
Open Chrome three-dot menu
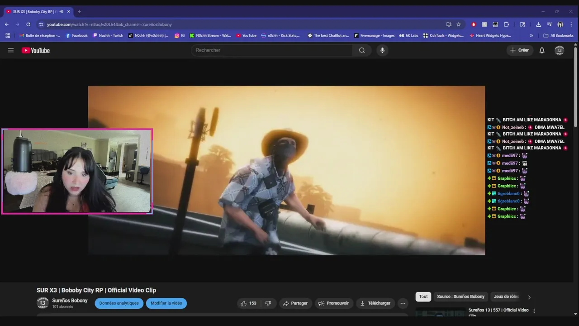571,24
